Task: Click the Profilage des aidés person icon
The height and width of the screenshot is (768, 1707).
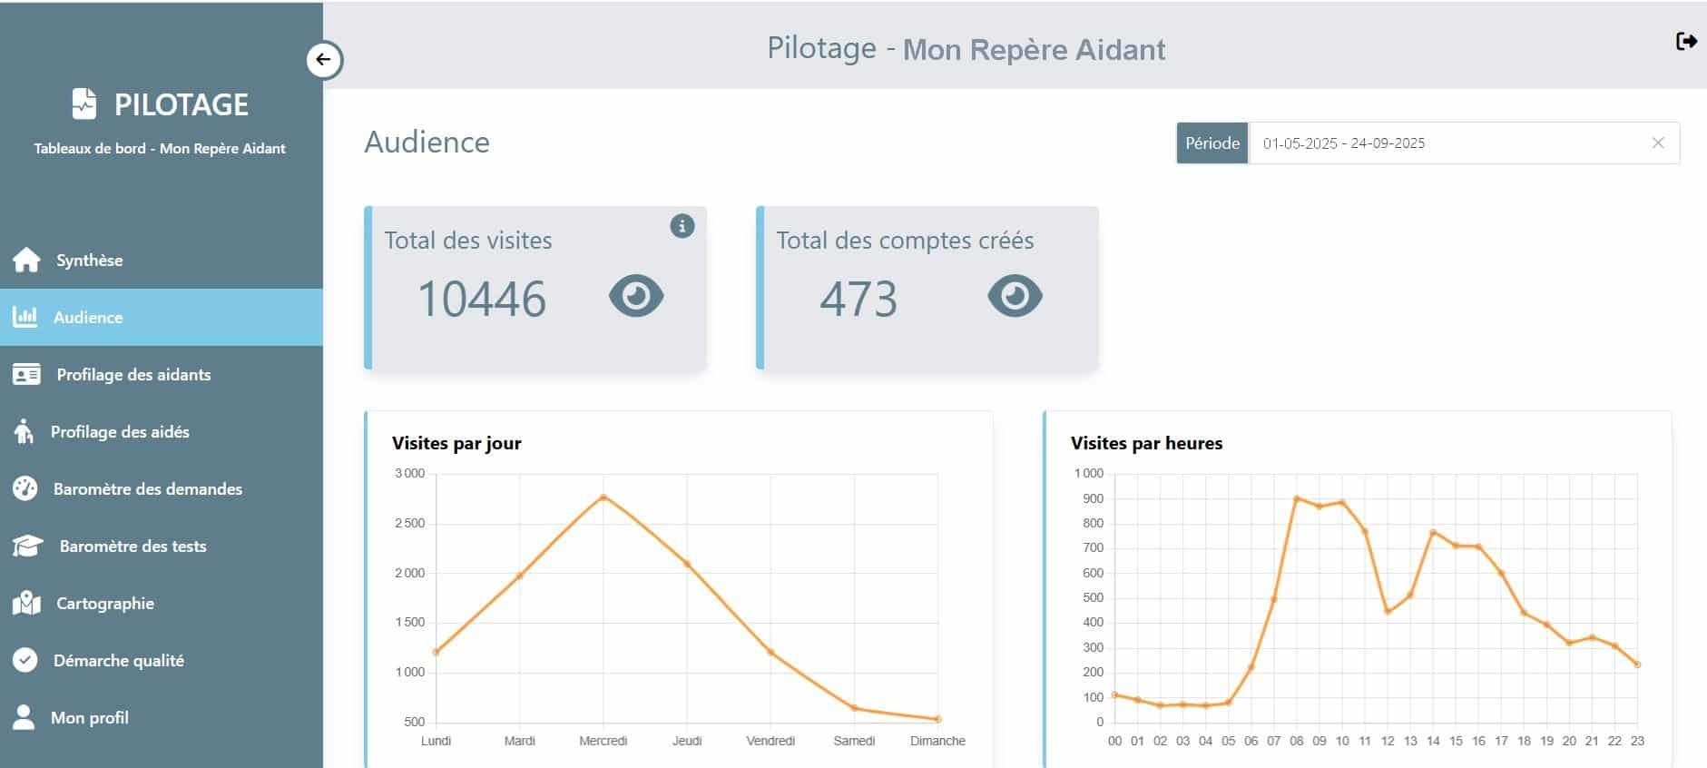Action: 24,432
